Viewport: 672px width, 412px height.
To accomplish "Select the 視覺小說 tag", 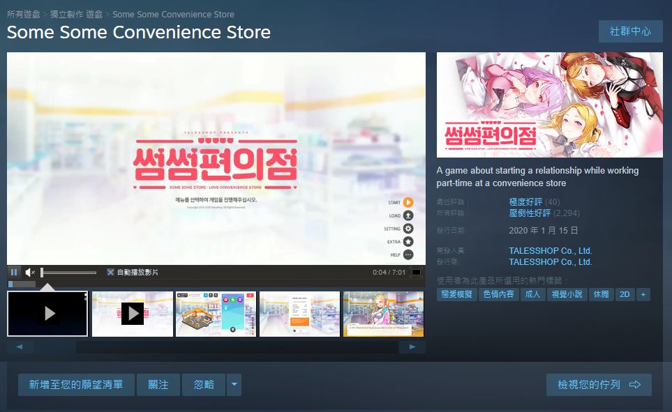I will coord(567,294).
